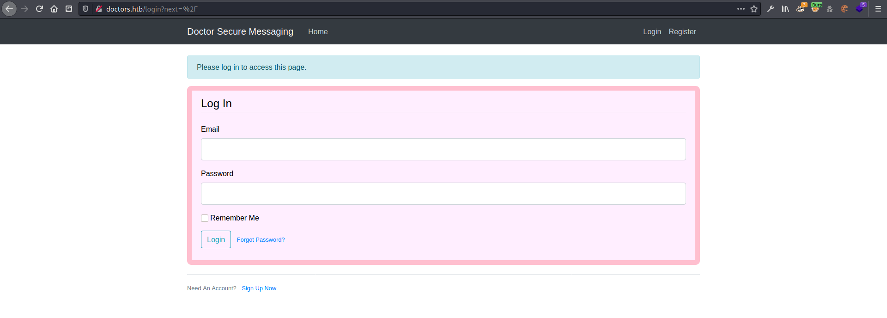This screenshot has height=318, width=887.
Task: Expand the Firefox hamburger menu
Action: point(878,9)
